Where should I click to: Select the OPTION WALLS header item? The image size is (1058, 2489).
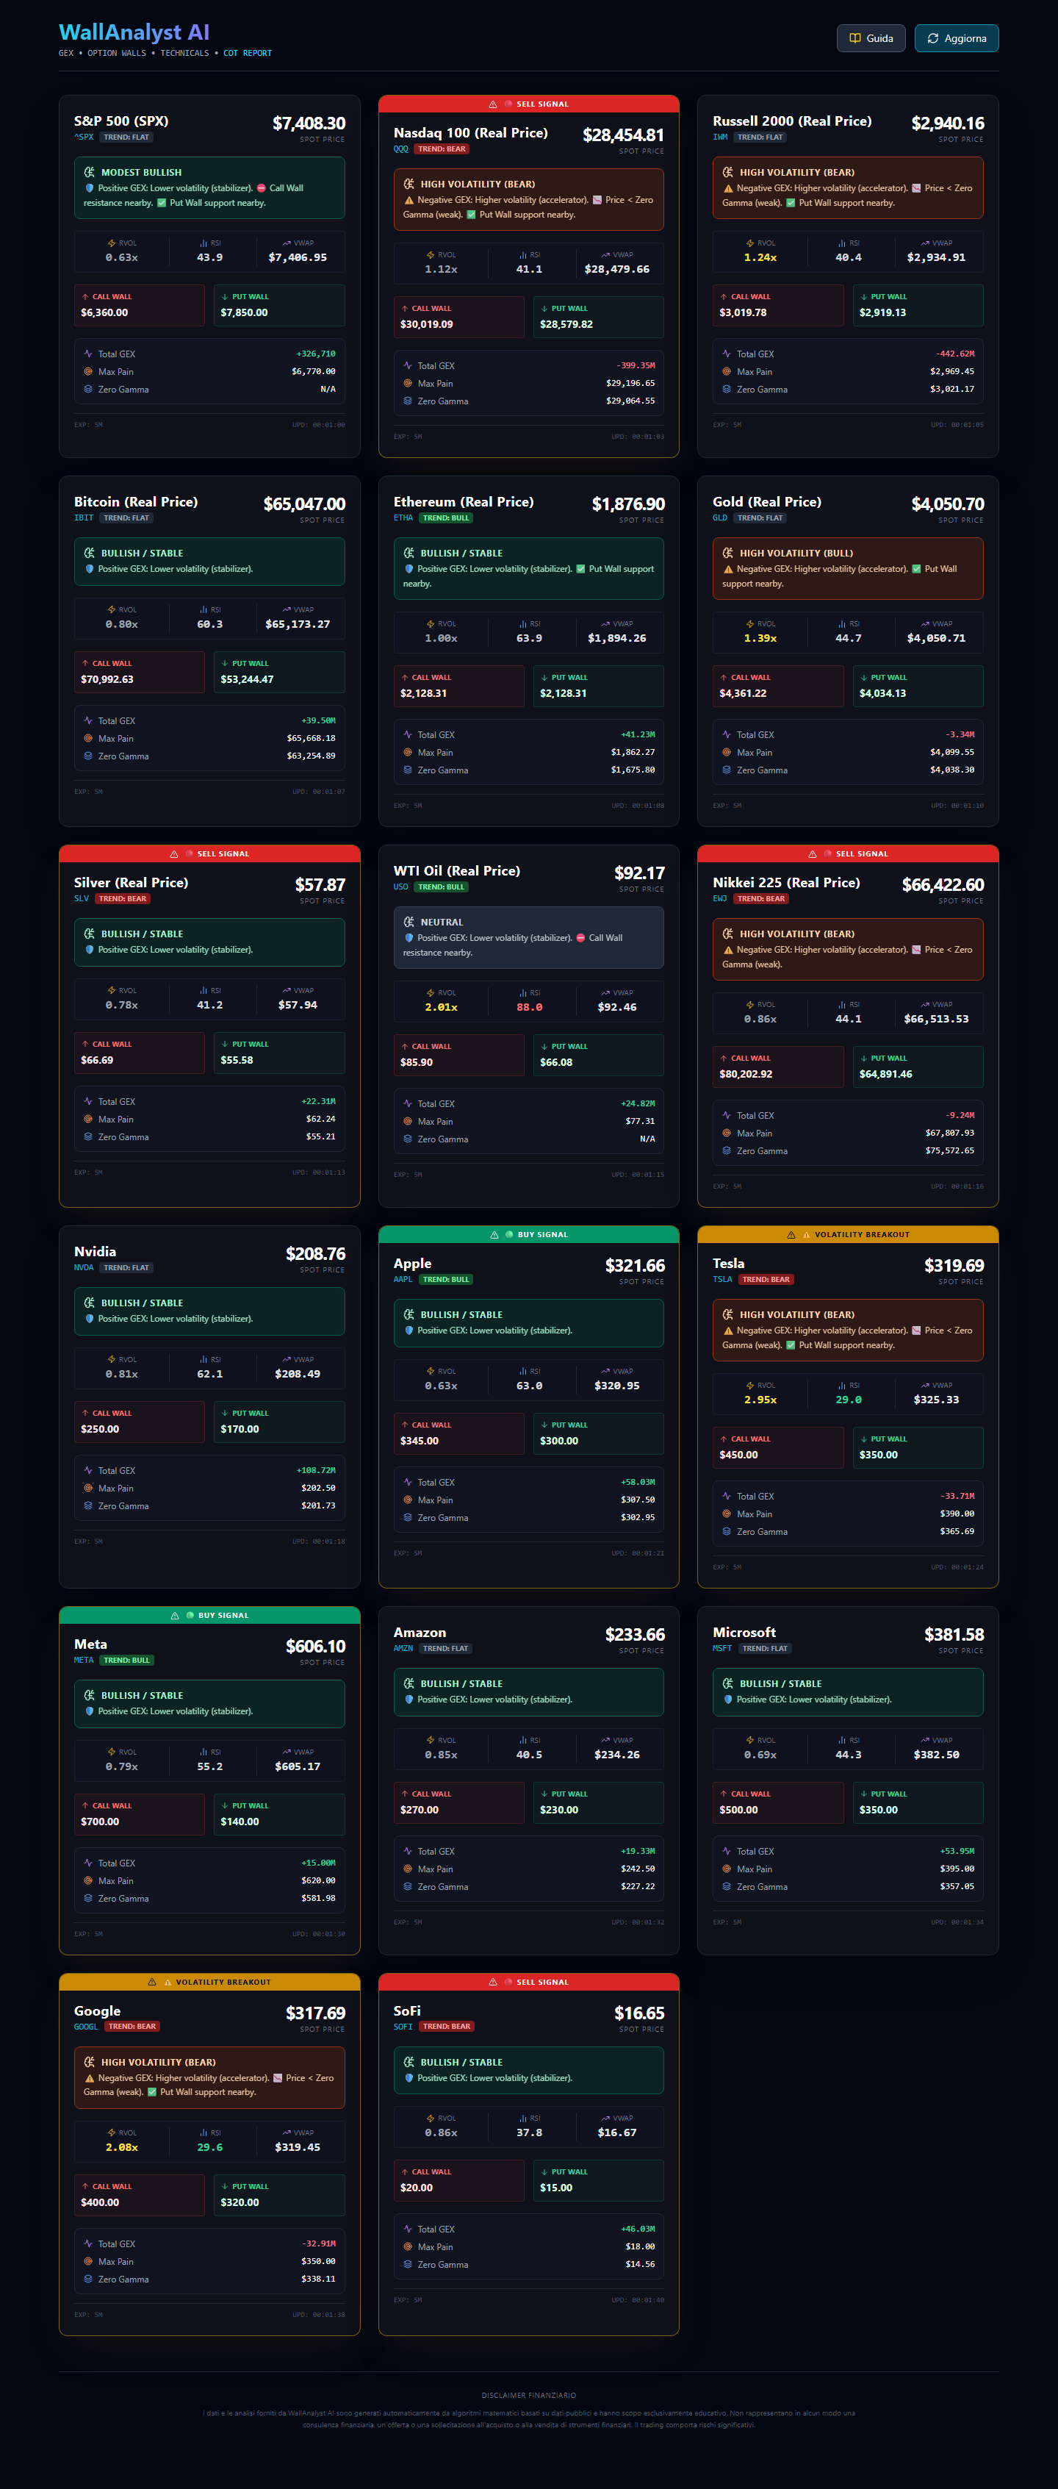117,53
